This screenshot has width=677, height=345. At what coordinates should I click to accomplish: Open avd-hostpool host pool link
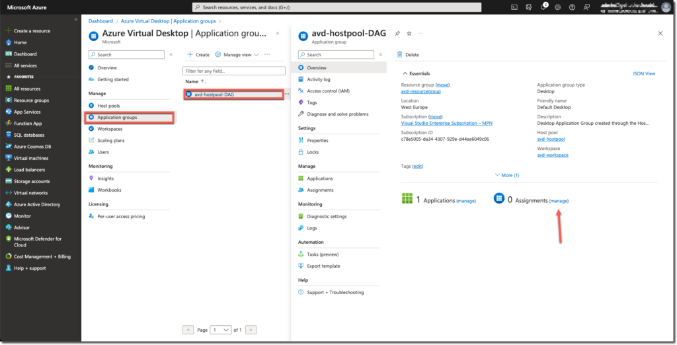[551, 139]
